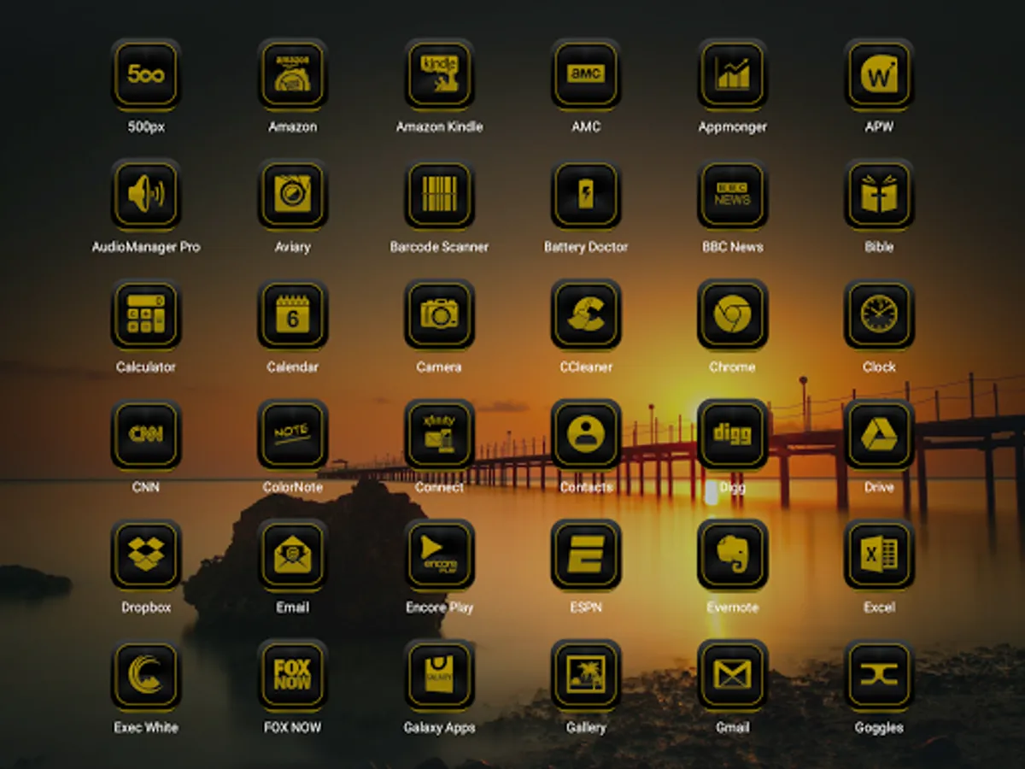The height and width of the screenshot is (769, 1025).
Task: Open the Barcode Scanner icon
Action: [x=439, y=195]
